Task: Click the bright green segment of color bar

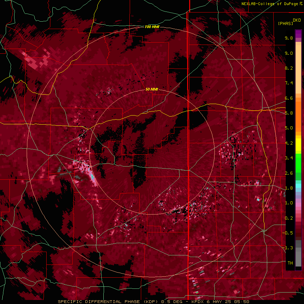Action: [298, 163]
